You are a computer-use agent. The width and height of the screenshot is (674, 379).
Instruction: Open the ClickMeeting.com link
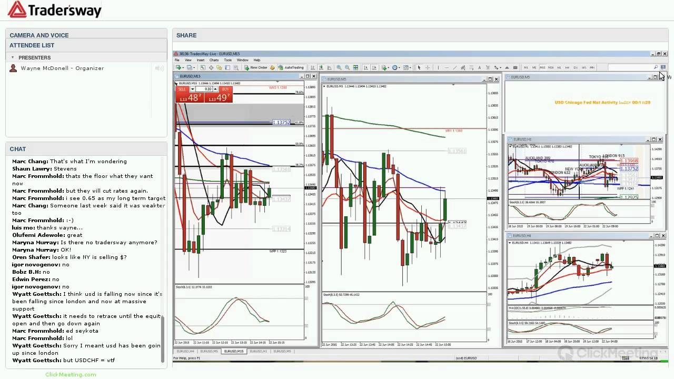71,374
